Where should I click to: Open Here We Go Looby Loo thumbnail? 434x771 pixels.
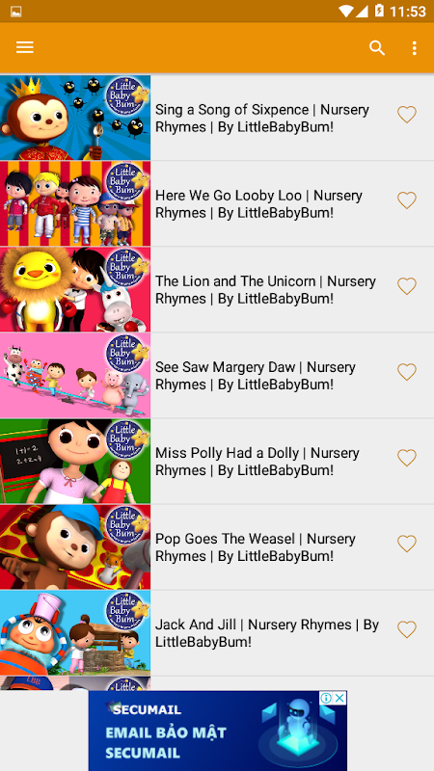pyautogui.click(x=75, y=203)
